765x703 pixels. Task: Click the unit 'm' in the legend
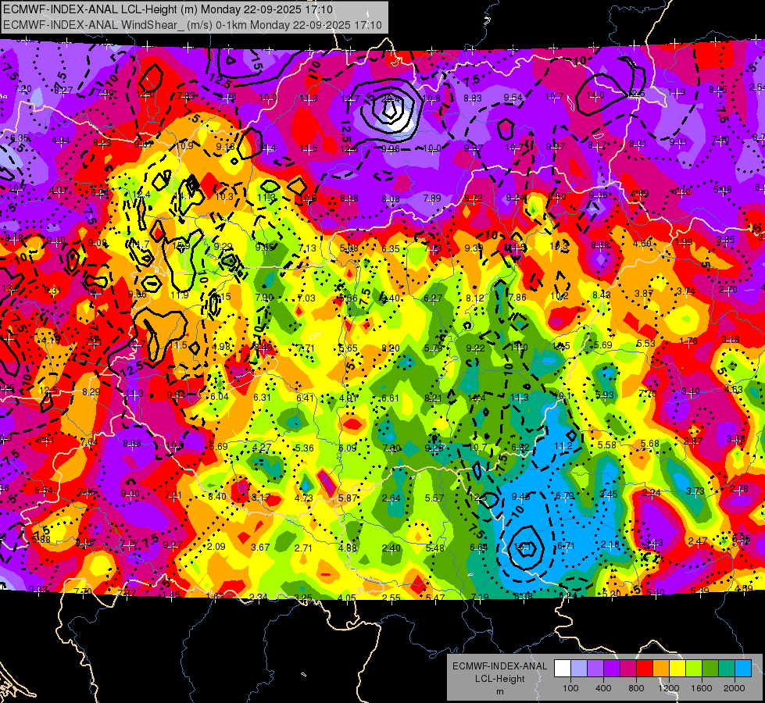pyautogui.click(x=500, y=692)
